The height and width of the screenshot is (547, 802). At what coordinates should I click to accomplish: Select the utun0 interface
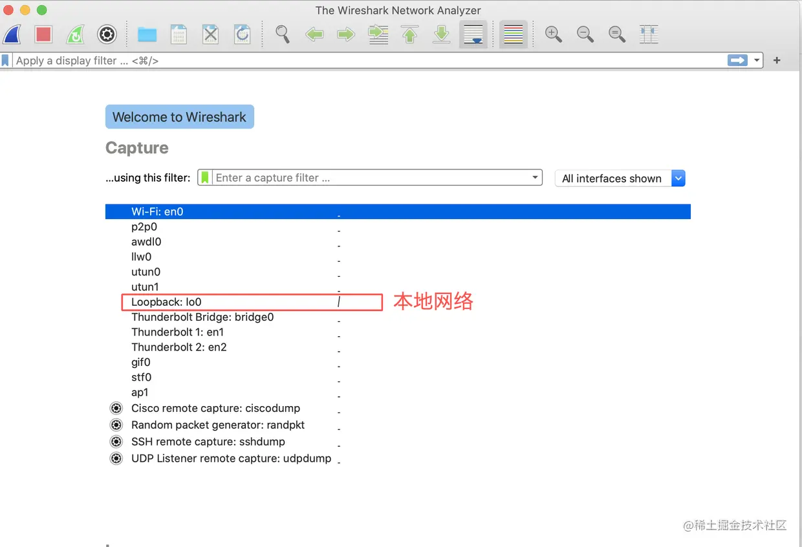398,272
